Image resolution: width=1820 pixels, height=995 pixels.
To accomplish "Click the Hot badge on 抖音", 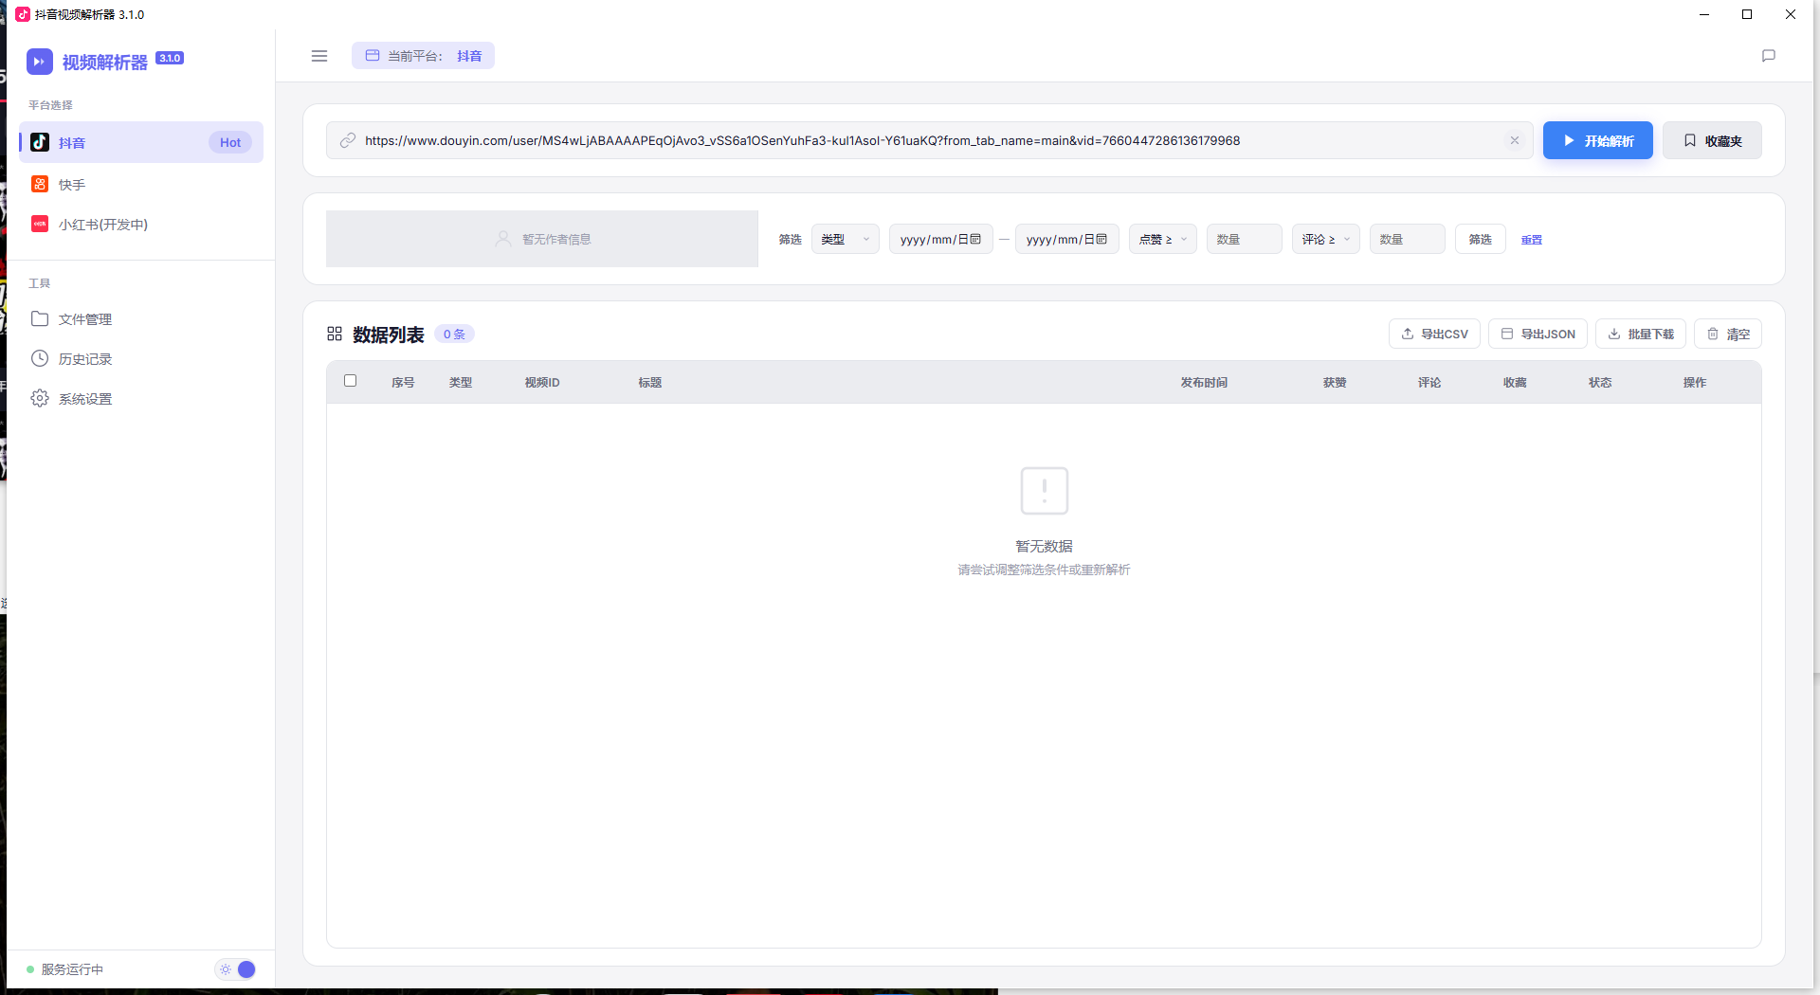I will 230,142.
